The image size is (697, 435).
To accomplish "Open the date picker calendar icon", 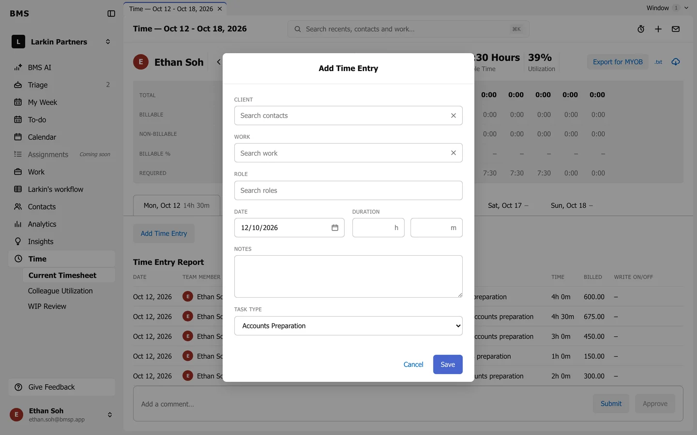I will 334,228.
